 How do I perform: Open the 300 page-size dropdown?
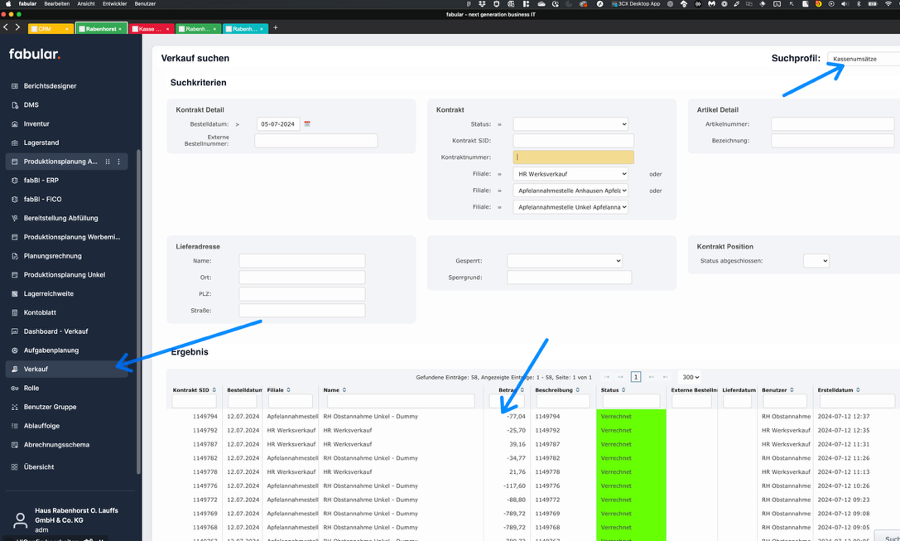tap(691, 377)
